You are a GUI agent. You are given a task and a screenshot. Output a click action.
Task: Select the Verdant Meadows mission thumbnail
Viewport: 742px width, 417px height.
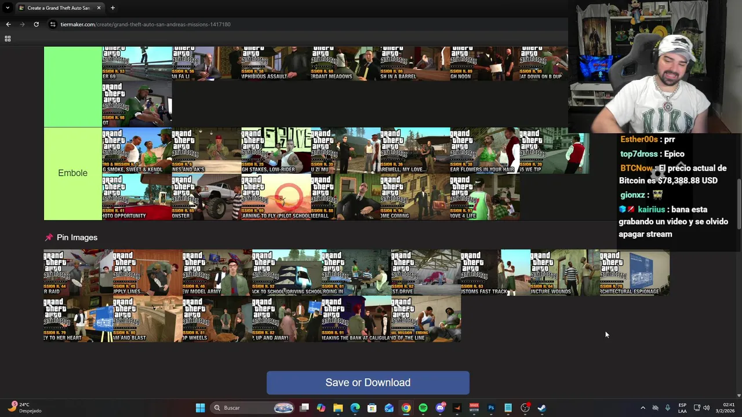[345, 63]
